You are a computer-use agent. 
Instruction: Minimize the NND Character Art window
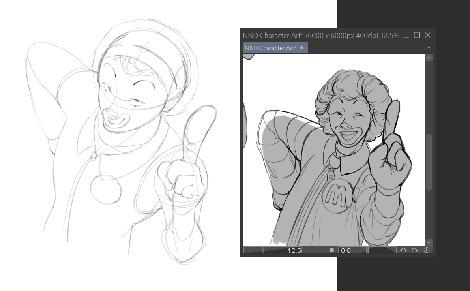[406, 36]
